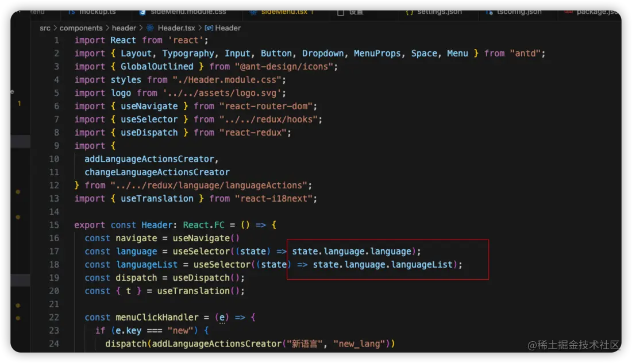
Task: Click 'useNavigate' in the line 6 import
Action: [x=149, y=106]
